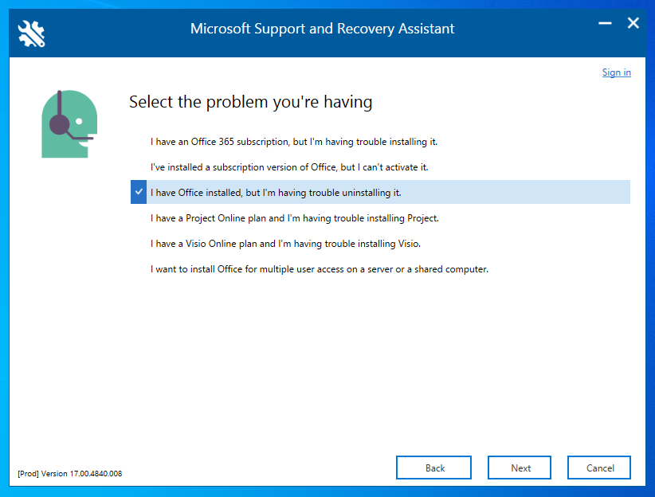655x497 pixels.
Task: Click the headset support agent illustration
Action: (68, 123)
